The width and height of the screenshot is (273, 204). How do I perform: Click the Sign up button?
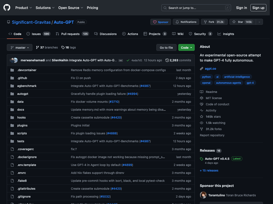[x=258, y=8]
